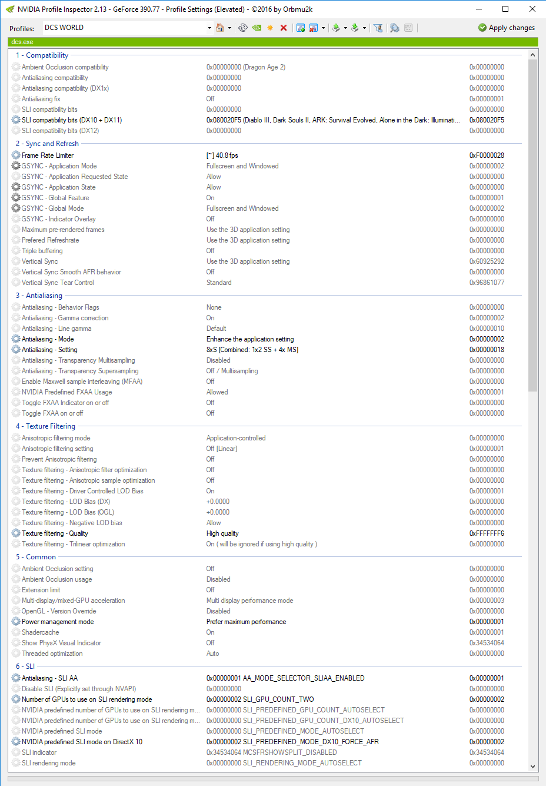This screenshot has height=786, width=546.
Task: Open the remove application dropdown arrow
Action: click(323, 28)
